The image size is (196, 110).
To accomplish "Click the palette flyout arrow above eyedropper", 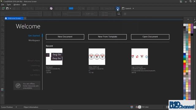I will pos(195,19).
